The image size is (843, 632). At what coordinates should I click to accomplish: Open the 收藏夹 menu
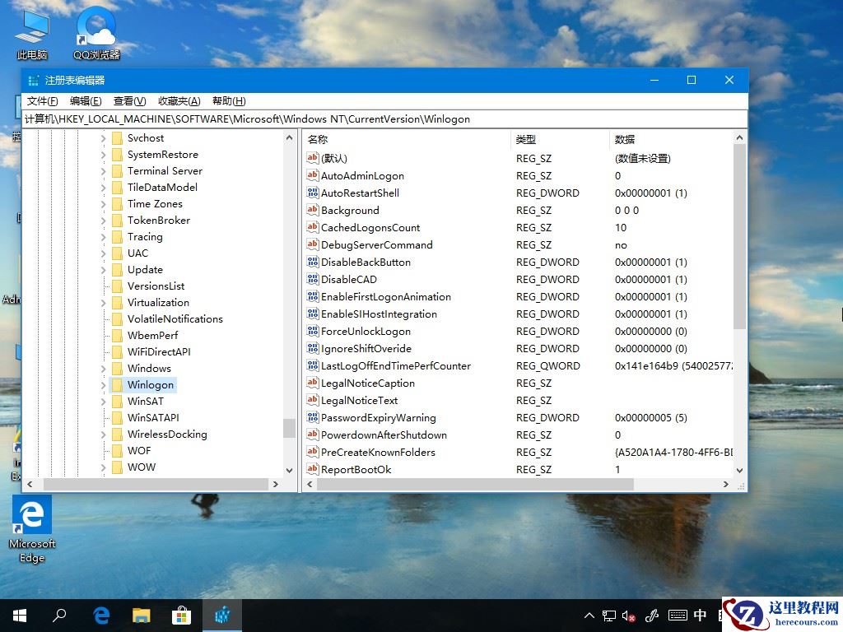click(176, 100)
